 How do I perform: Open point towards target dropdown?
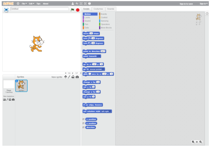pyautogui.click(x=99, y=56)
